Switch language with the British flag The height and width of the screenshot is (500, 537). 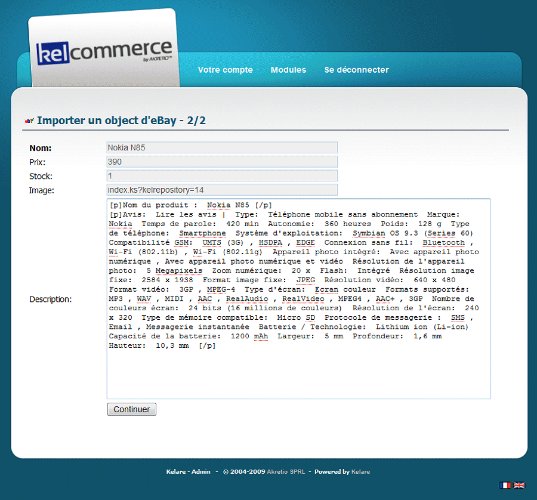tap(519, 485)
